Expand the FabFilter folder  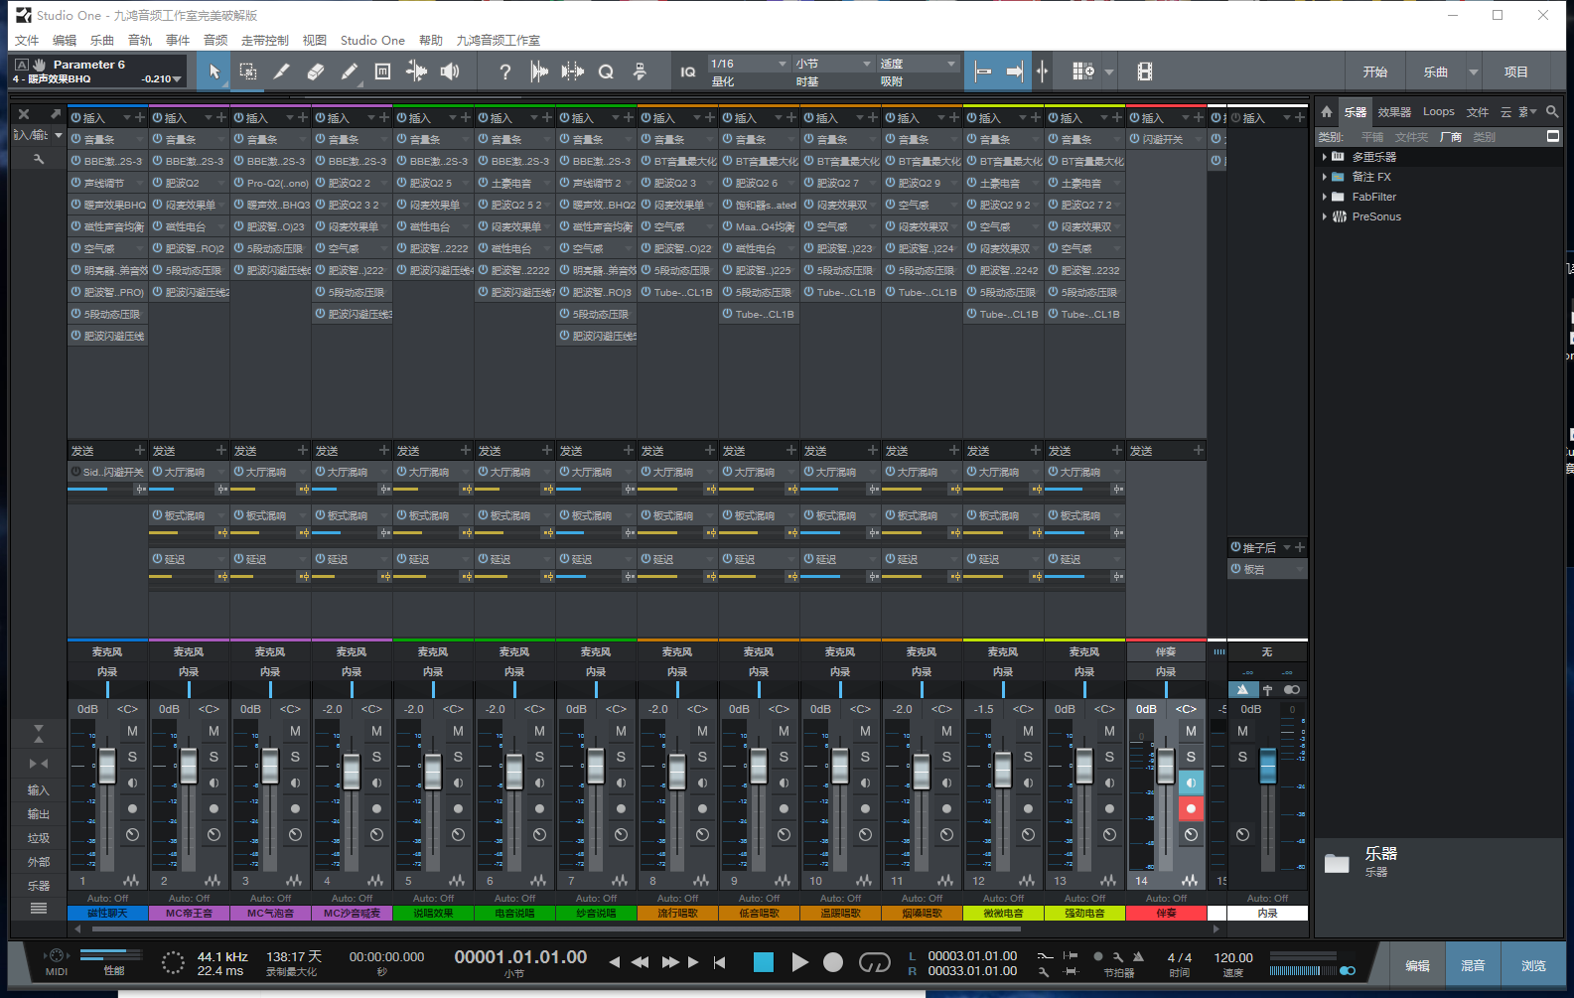(x=1324, y=197)
